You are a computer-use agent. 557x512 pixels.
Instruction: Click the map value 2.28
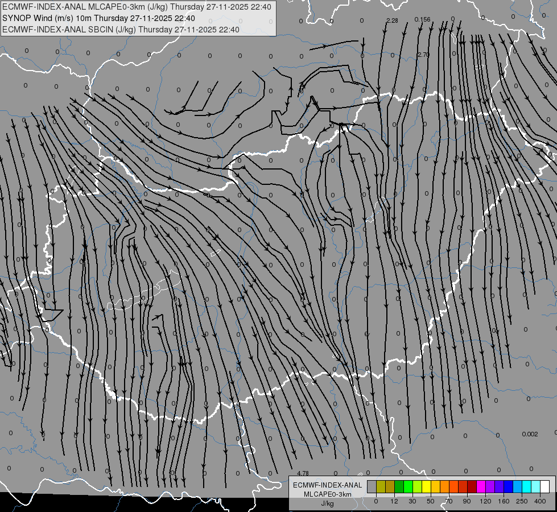[x=392, y=21]
